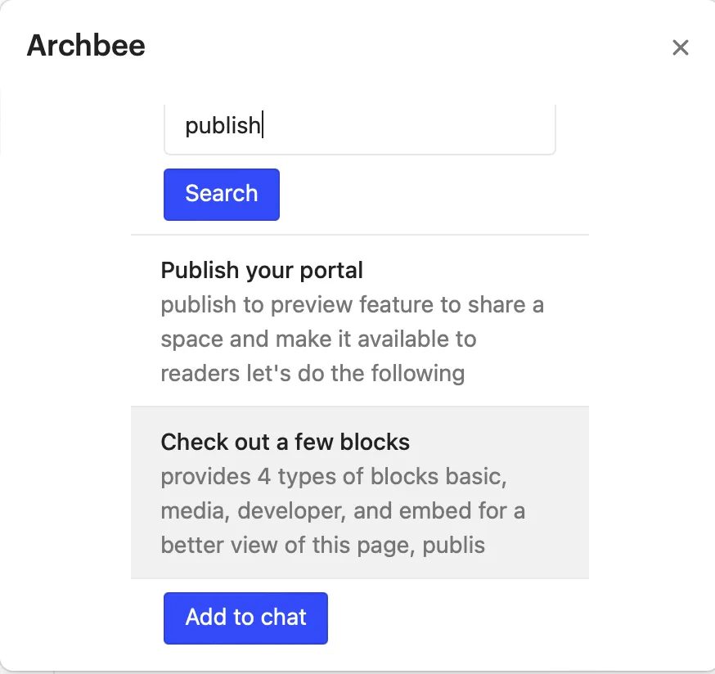This screenshot has width=715, height=674.
Task: Select the "Check out a few blocks" result
Action: click(360, 492)
